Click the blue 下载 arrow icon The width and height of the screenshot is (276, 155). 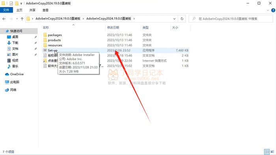click(x=9, y=43)
